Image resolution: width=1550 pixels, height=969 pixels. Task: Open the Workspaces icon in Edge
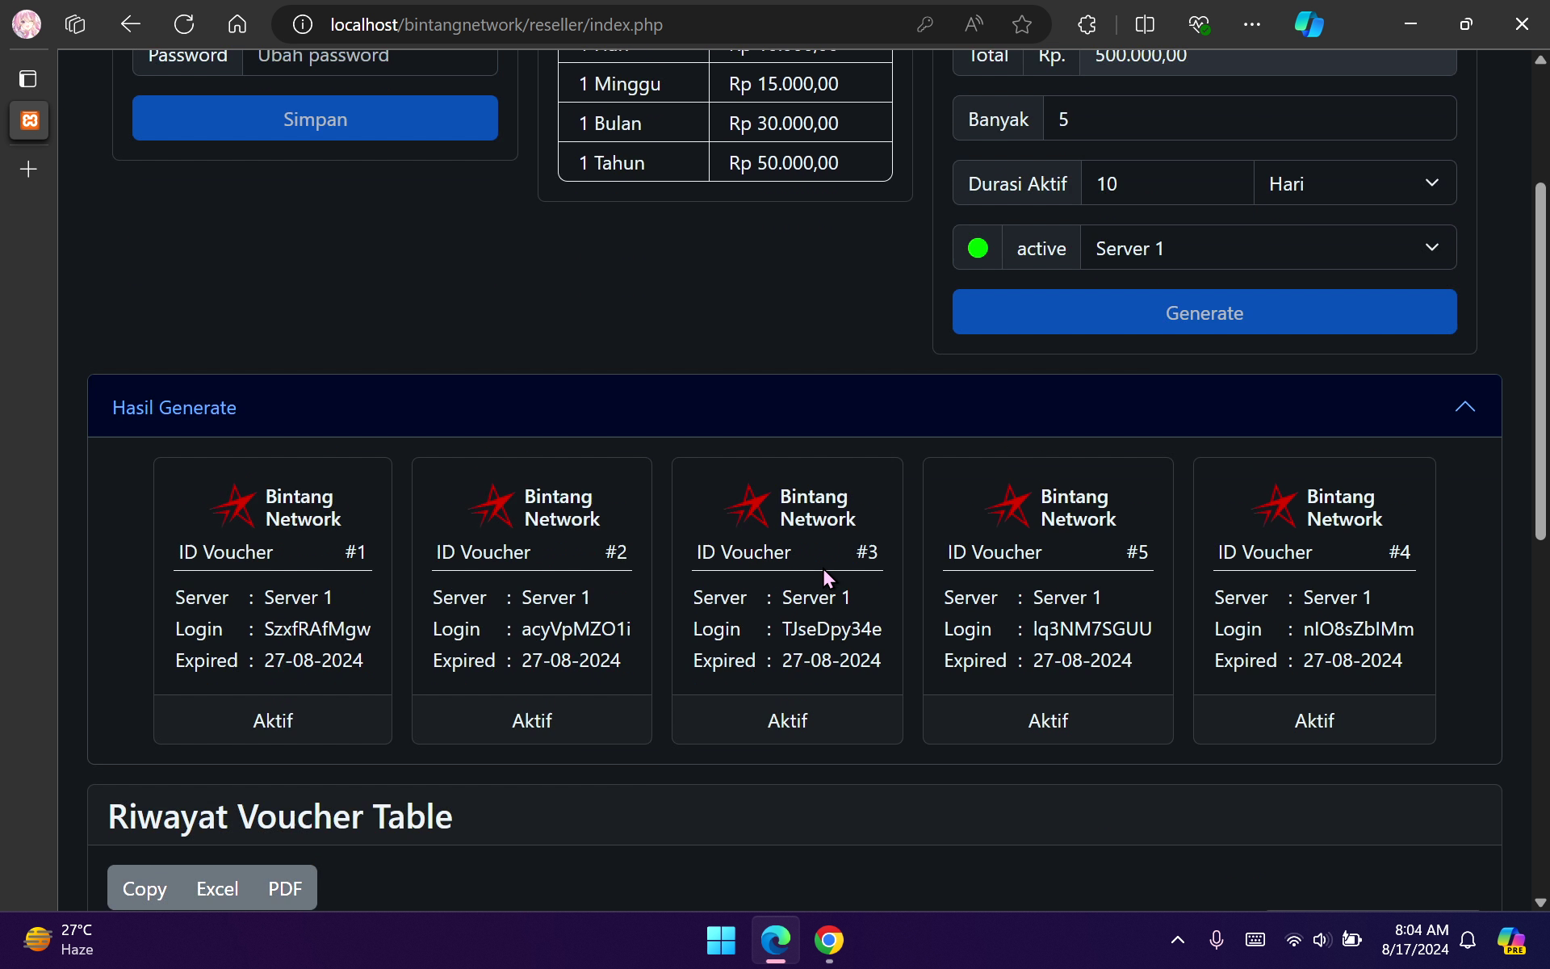[75, 24]
